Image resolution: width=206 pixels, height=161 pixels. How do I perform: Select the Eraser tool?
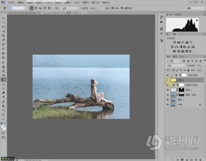(3, 75)
